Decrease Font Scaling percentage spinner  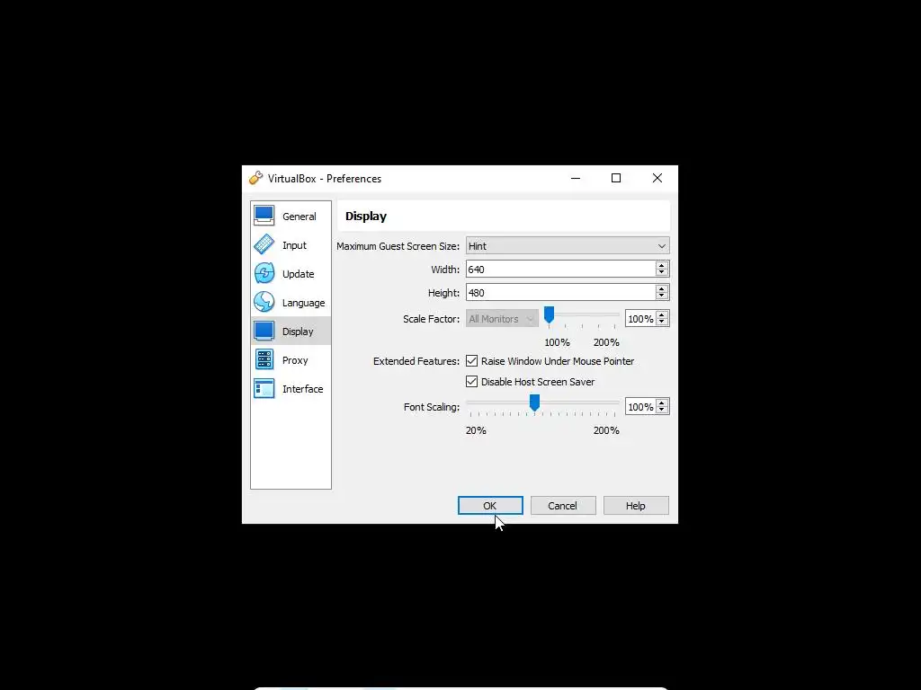pyautogui.click(x=662, y=410)
